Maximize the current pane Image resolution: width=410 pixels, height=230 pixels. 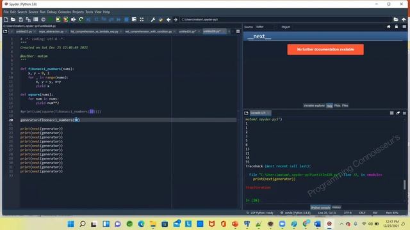(134, 20)
